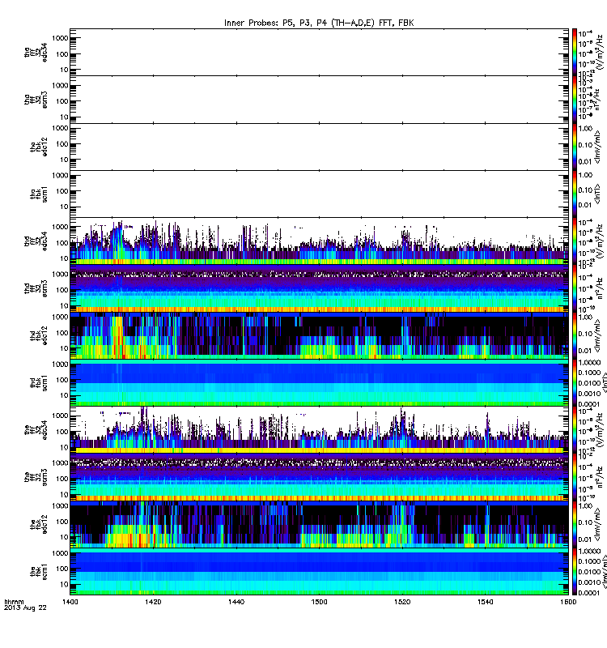Image resolution: width=607 pixels, height=648 pixels.
Task: Click the '100' tick of tha fbk edc12 axis
Action: (x=62, y=144)
